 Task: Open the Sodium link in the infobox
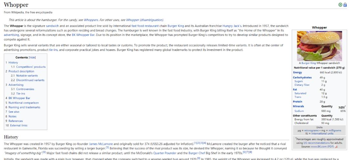(x=299, y=111)
